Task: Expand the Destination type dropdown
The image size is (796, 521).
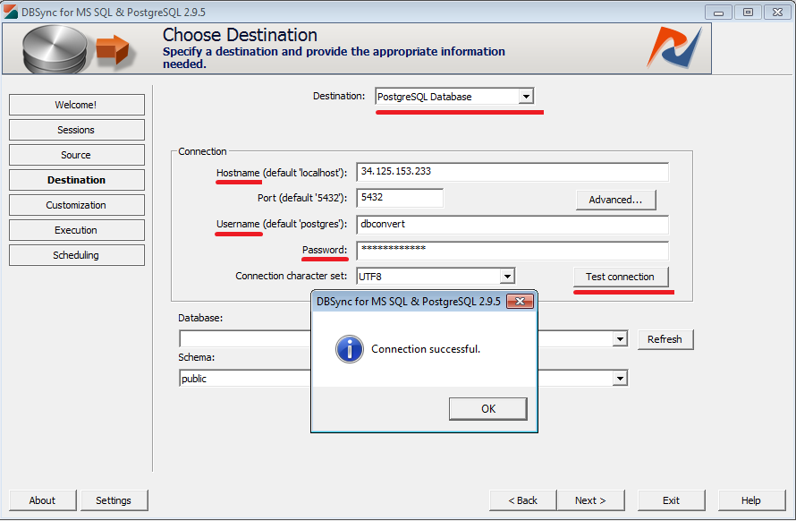Action: (526, 97)
